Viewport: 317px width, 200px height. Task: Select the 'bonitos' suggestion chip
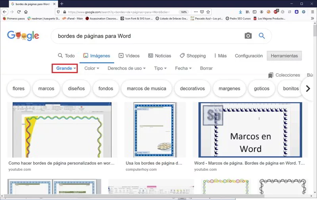click(291, 88)
